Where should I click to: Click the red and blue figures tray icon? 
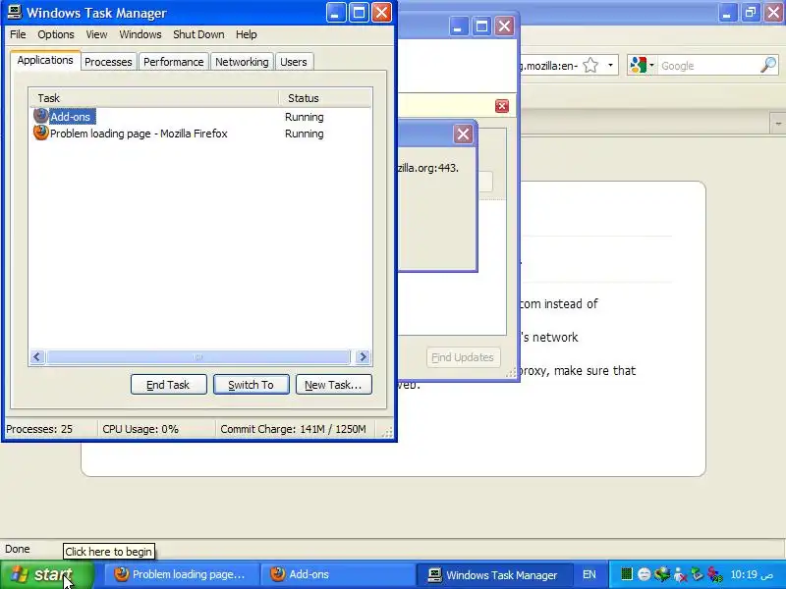[x=715, y=574]
